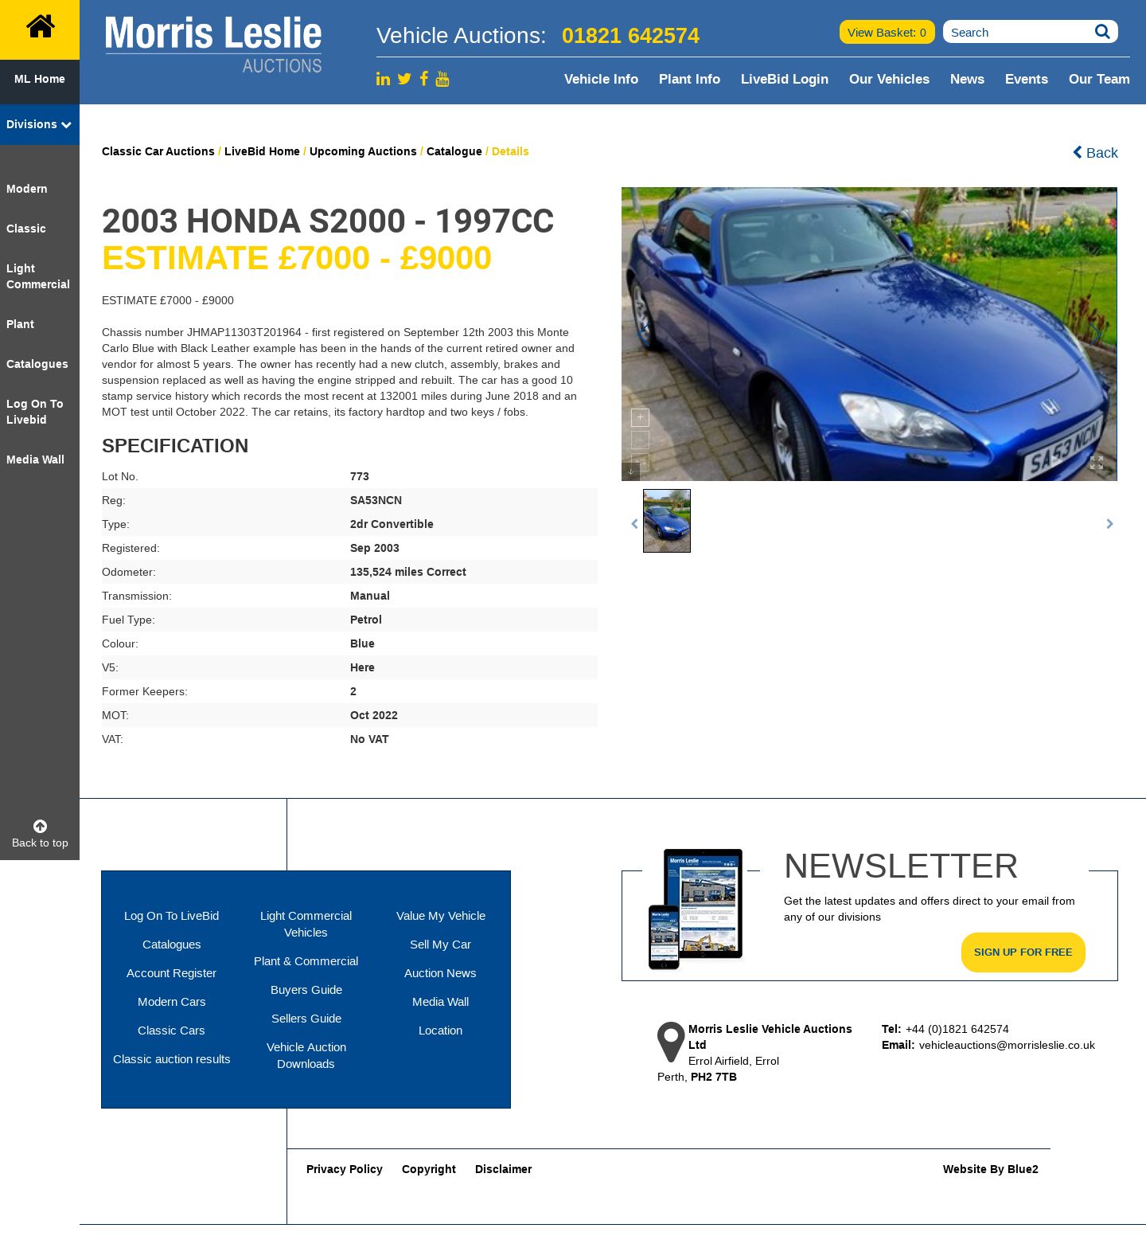Go back using the Back link

pos(1095,152)
